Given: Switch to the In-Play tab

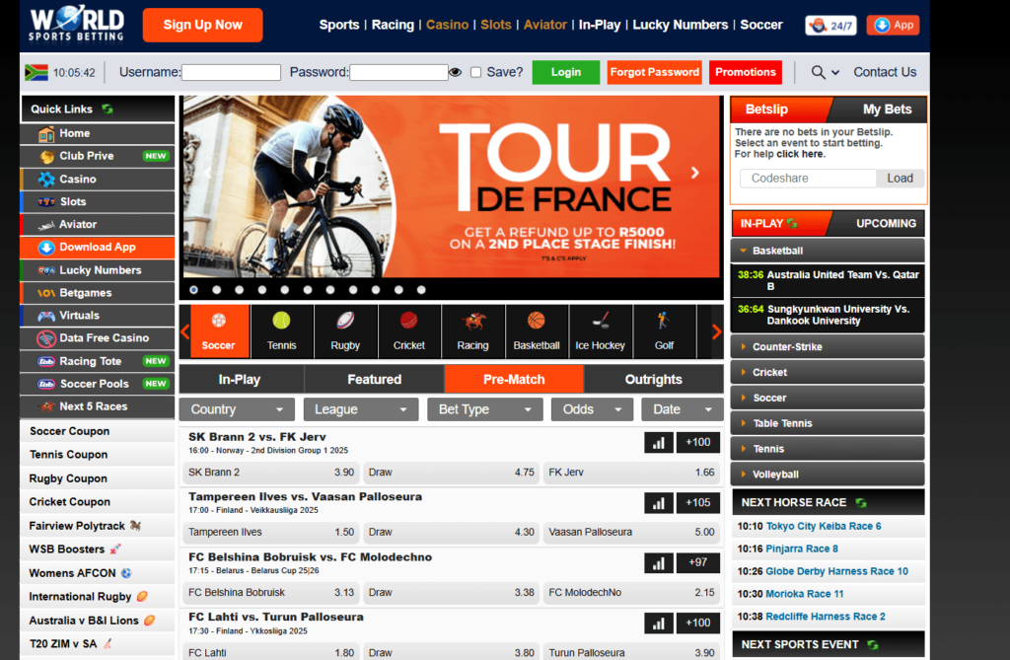Looking at the screenshot, I should (x=241, y=380).
